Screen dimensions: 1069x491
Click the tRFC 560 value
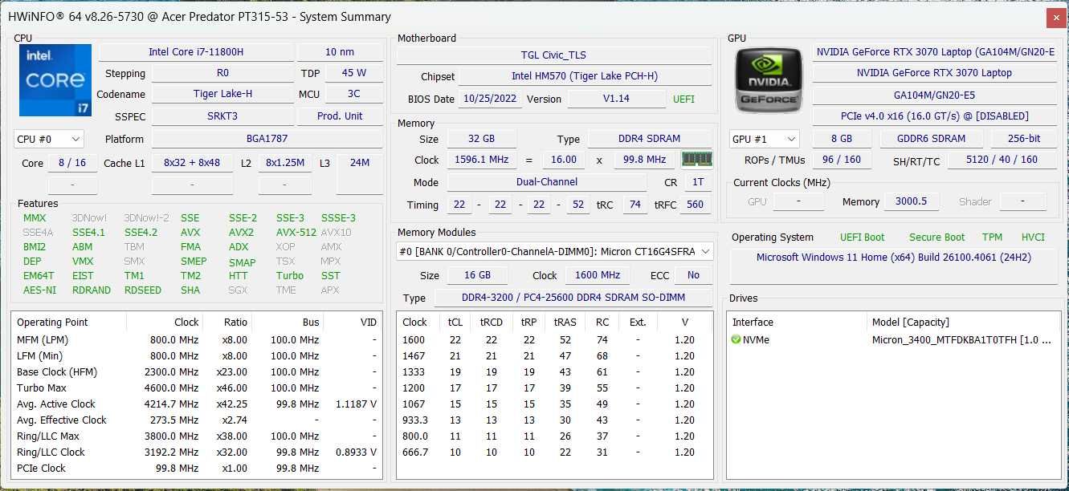[x=695, y=204]
